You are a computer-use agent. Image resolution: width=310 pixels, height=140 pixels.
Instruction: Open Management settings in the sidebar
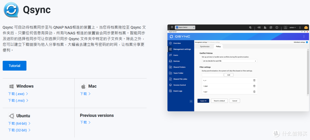[x=181, y=49]
